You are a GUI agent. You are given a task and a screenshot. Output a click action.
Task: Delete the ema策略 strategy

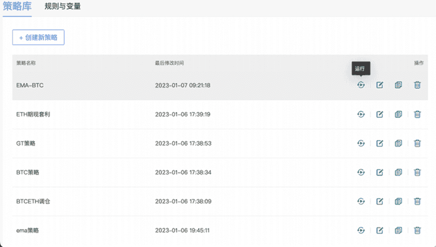coord(417,230)
